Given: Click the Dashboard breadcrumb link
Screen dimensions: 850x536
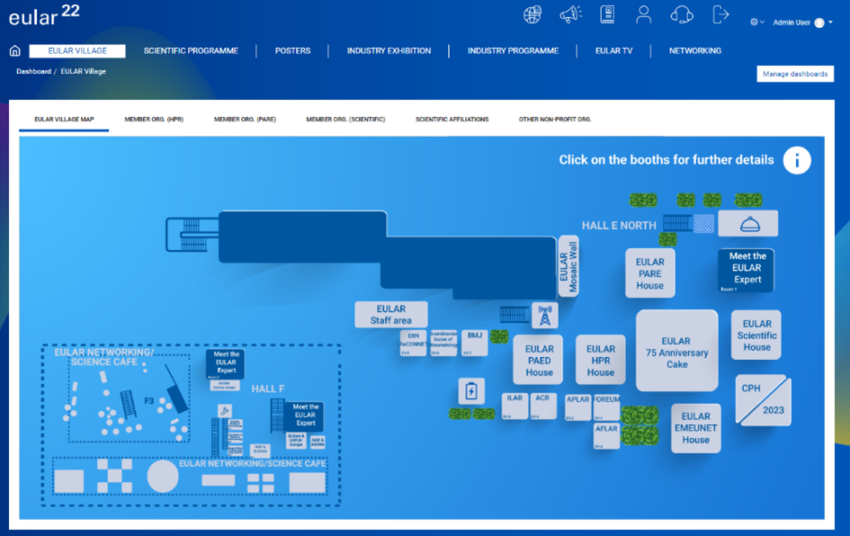Looking at the screenshot, I should point(33,71).
